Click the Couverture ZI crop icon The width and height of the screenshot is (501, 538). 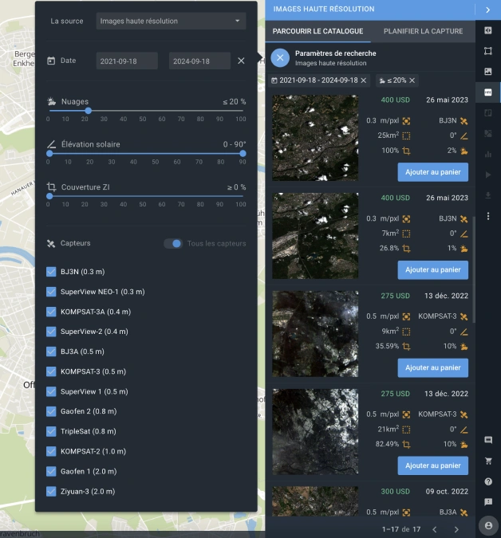pyautogui.click(x=51, y=187)
